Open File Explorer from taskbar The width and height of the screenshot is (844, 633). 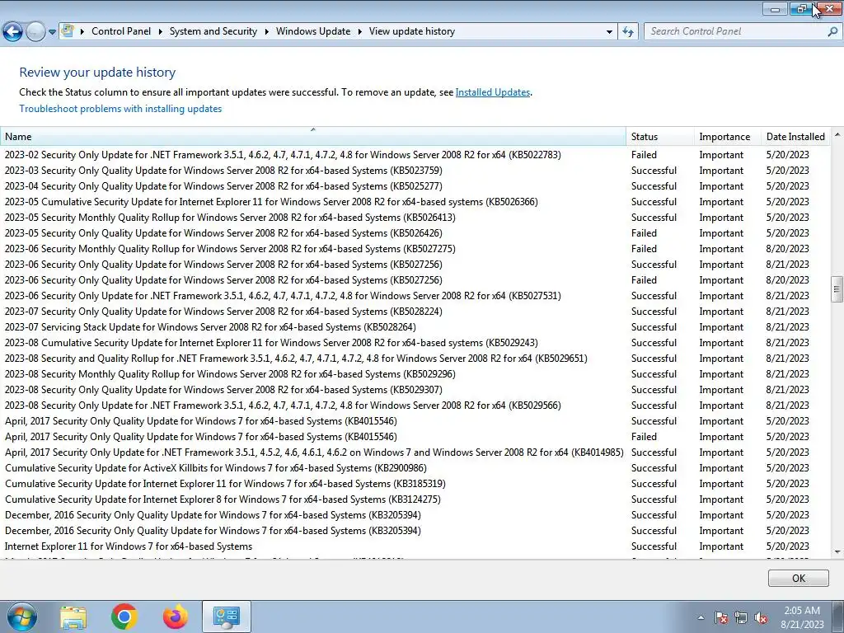(x=73, y=617)
